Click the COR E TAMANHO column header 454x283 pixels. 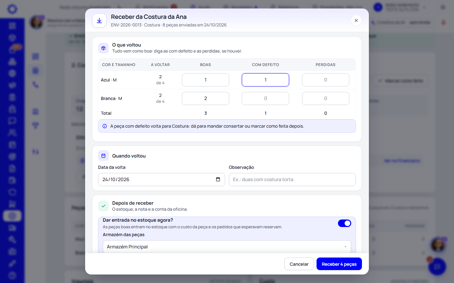pos(119,65)
